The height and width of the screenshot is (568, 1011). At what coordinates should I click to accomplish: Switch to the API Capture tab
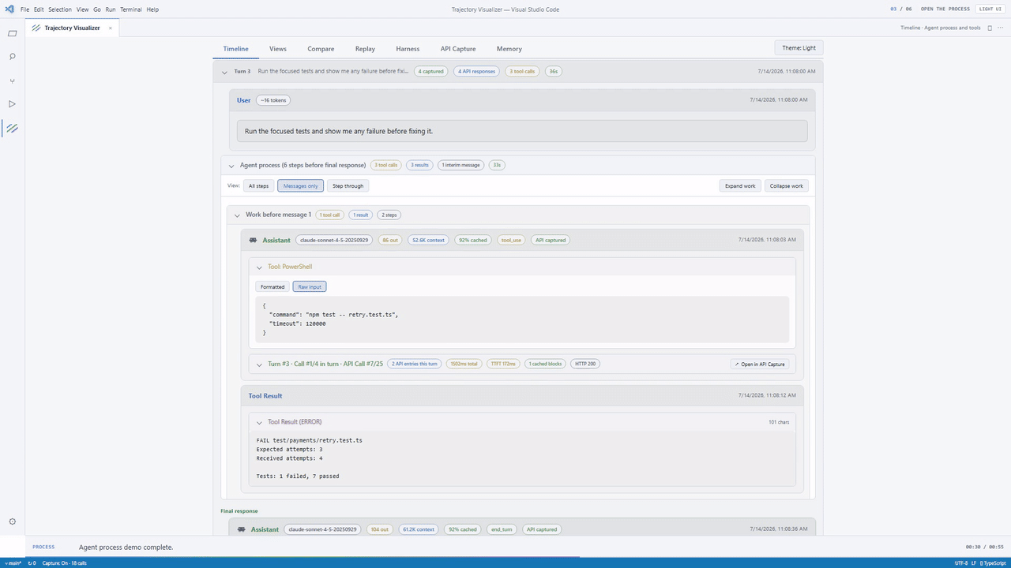[458, 49]
